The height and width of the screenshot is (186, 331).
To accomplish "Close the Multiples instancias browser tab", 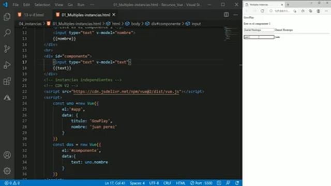I will click(x=282, y=5).
